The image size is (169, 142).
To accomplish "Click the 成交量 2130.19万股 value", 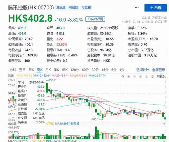I will pos(109,28).
